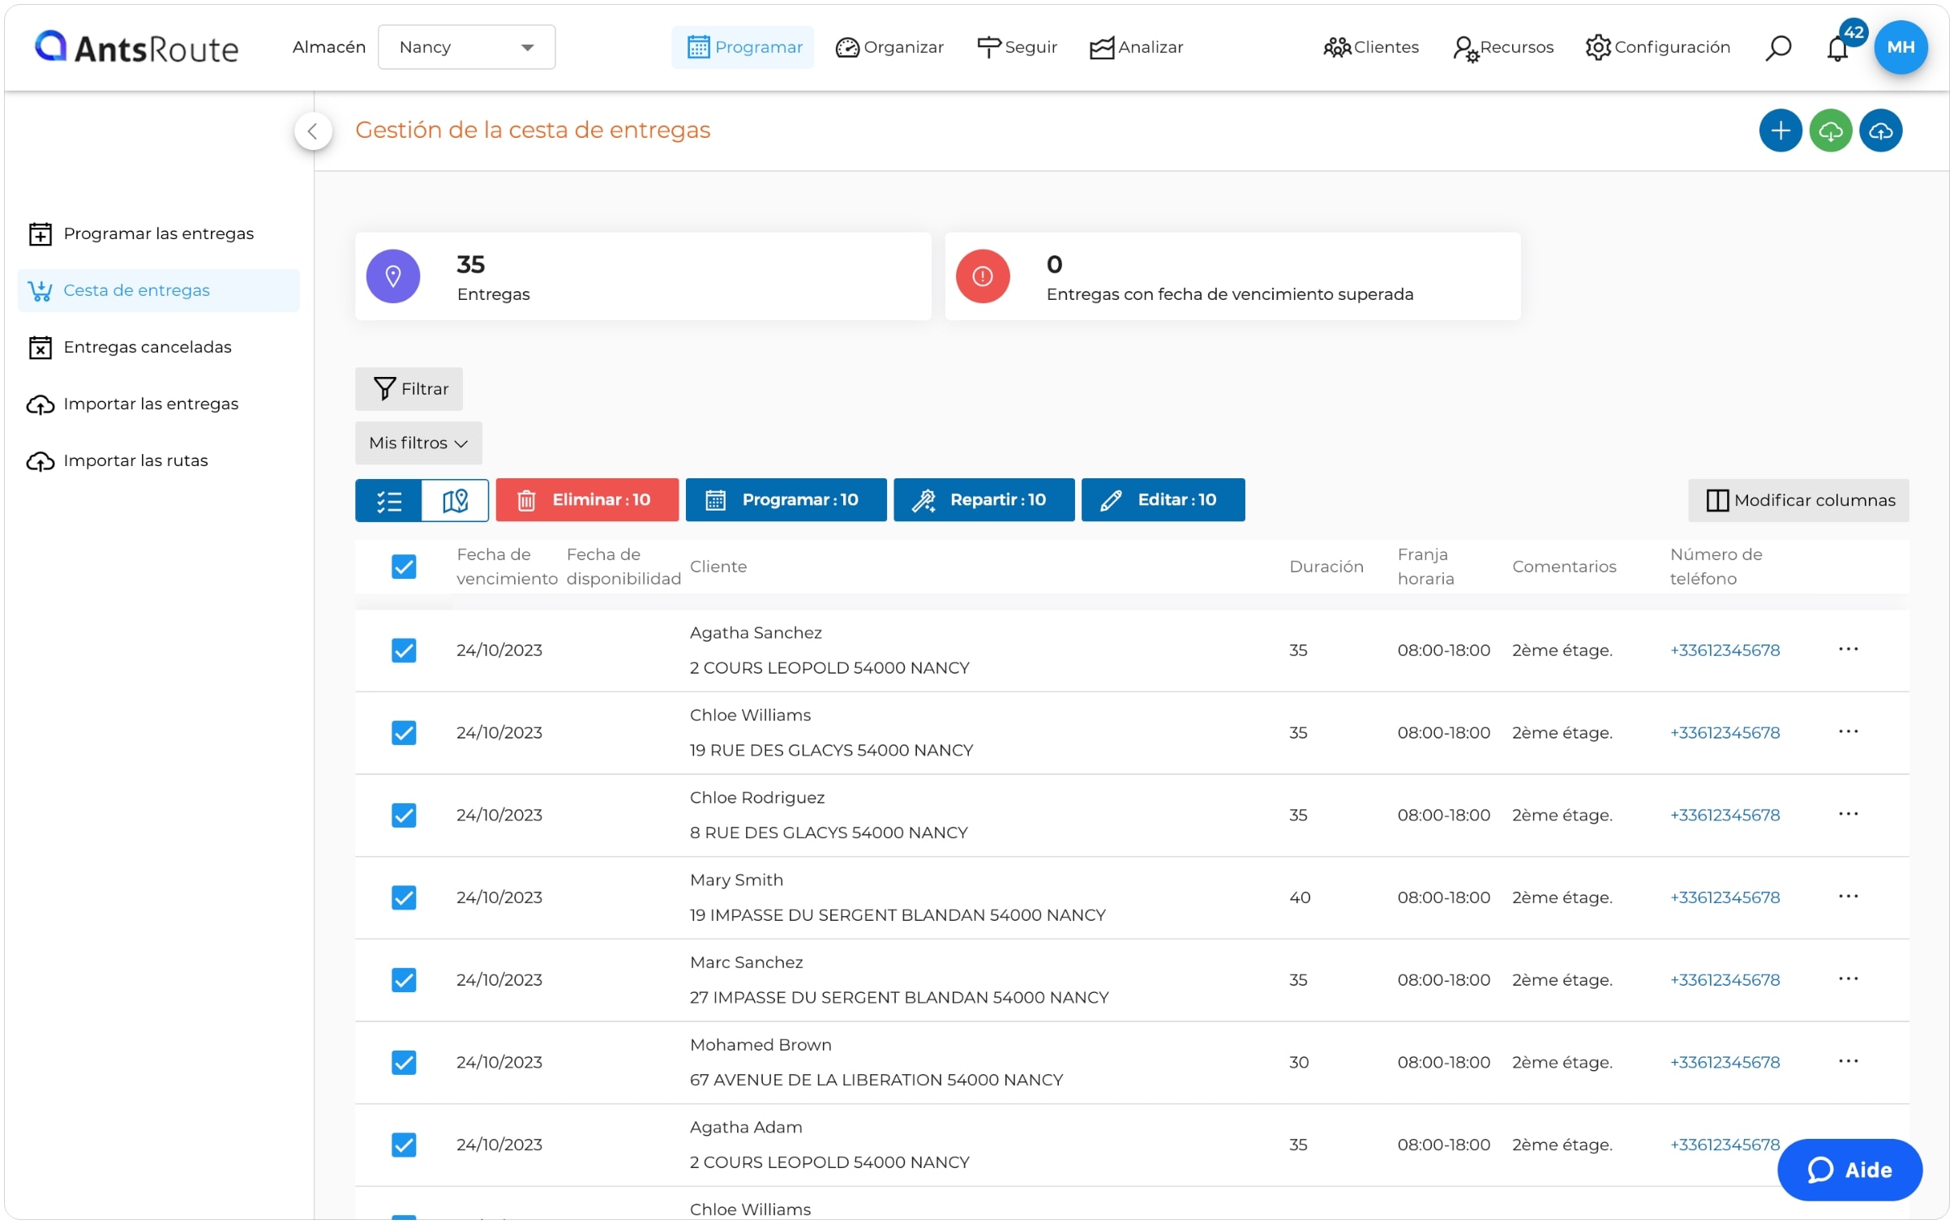Click Agatha Sanchez phone number link
The image size is (1954, 1224).
[x=1725, y=650]
